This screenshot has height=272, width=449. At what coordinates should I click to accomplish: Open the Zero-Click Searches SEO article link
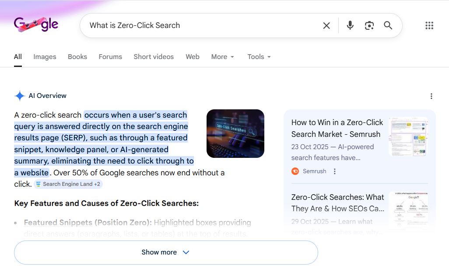pos(337,203)
